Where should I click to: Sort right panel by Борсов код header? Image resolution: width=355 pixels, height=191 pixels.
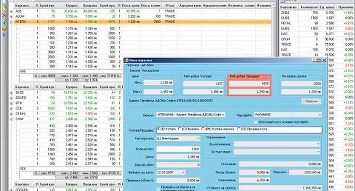(289, 7)
